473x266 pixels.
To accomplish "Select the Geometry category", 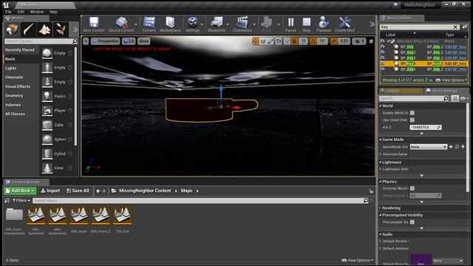I will click(x=14, y=95).
